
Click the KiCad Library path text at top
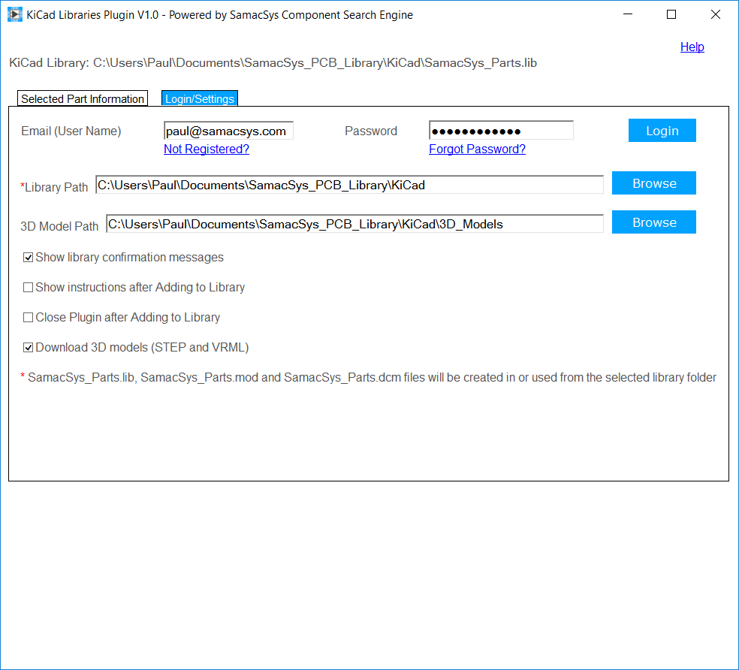[x=273, y=62]
